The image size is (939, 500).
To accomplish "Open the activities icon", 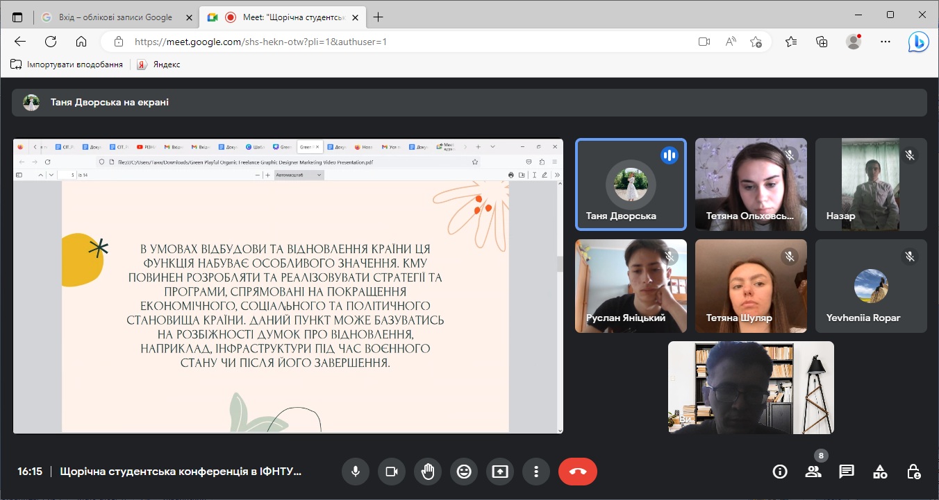I will point(880,472).
